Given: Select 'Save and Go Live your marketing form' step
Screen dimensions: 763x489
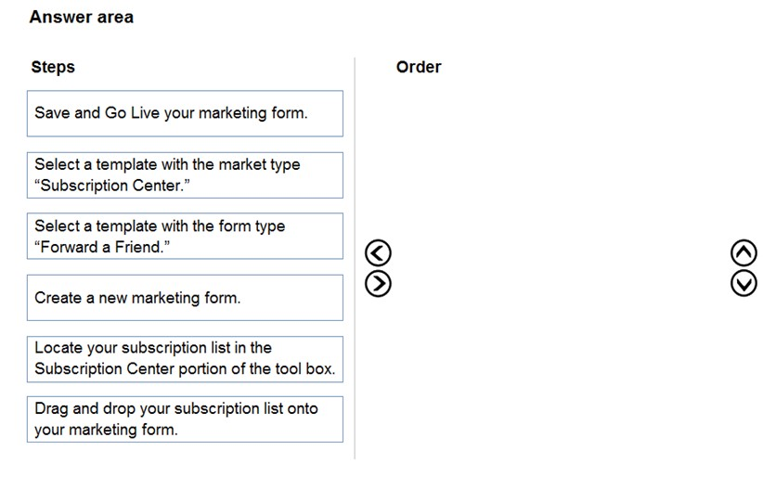Looking at the screenshot, I should point(185,113).
